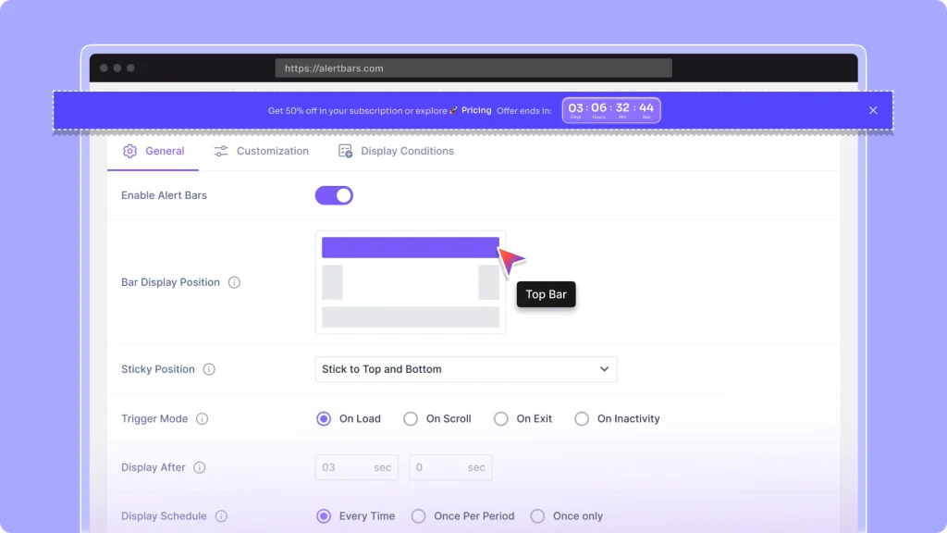Click the General gear icon
Image resolution: width=947 pixels, height=533 pixels.
coord(129,151)
